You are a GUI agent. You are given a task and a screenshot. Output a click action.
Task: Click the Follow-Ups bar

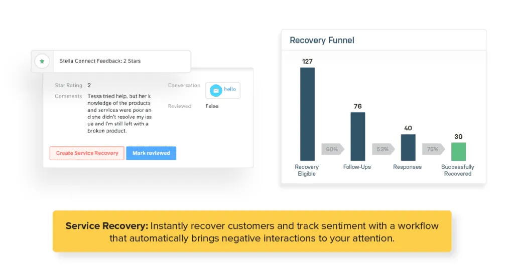coord(357,136)
